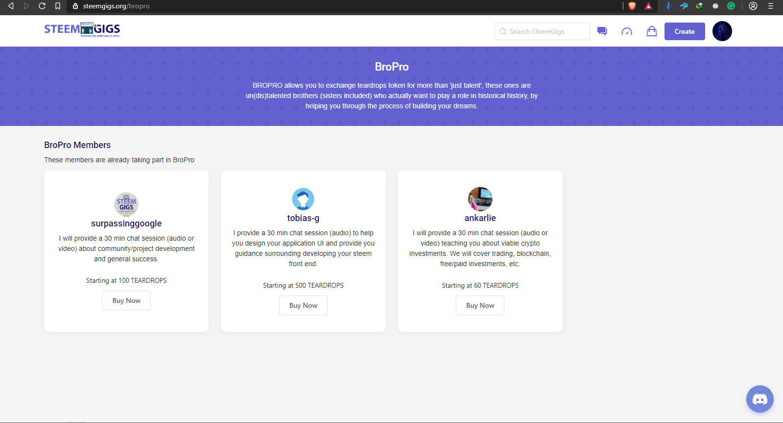The image size is (783, 423).
Task: Click 'Starting at 100 TEARDROPS' price text
Action: click(x=126, y=280)
